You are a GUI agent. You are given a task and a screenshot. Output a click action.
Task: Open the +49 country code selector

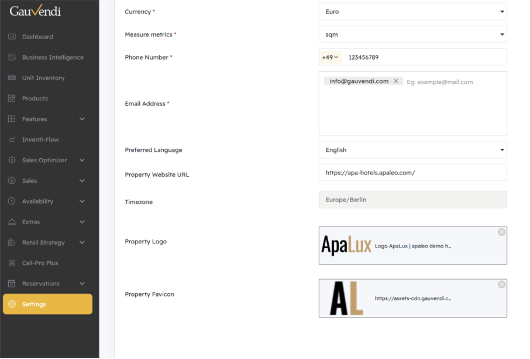(331, 57)
